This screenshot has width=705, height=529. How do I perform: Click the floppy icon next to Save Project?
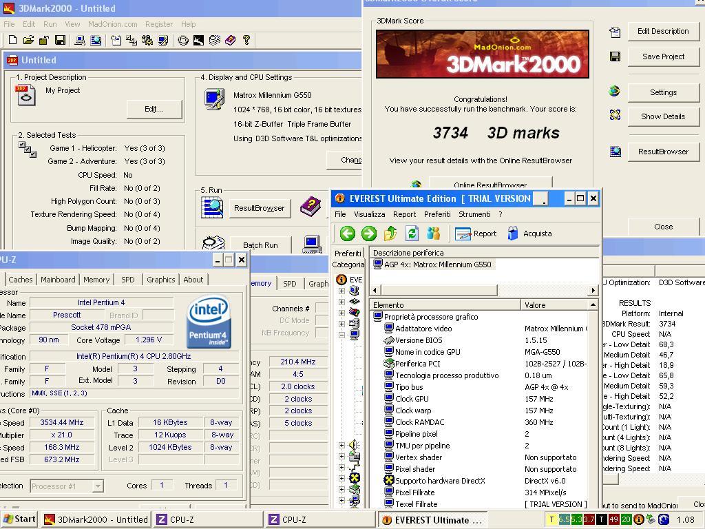click(615, 56)
